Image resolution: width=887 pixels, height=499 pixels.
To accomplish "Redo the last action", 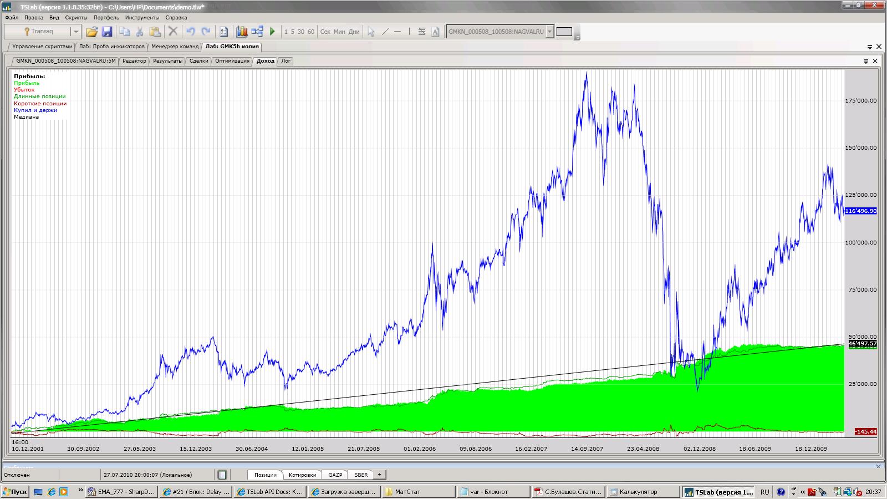I will [x=206, y=32].
